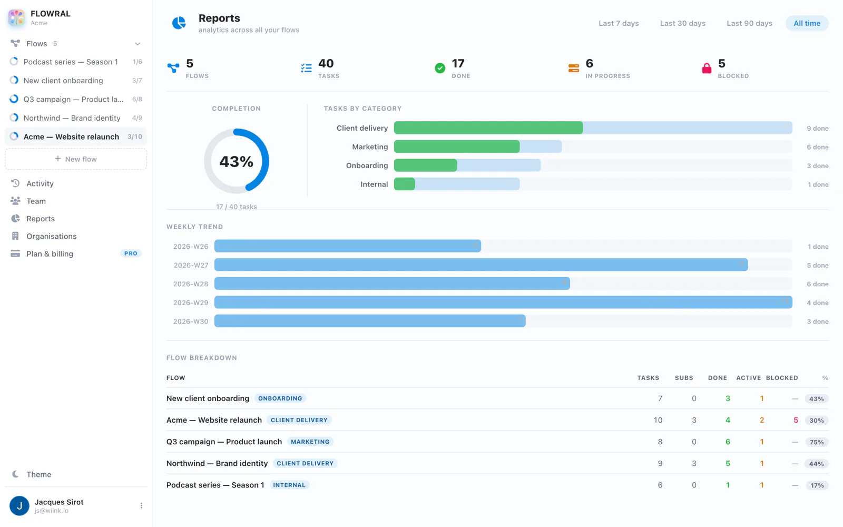Click the PRO badge
The width and height of the screenshot is (843, 527).
(x=131, y=253)
